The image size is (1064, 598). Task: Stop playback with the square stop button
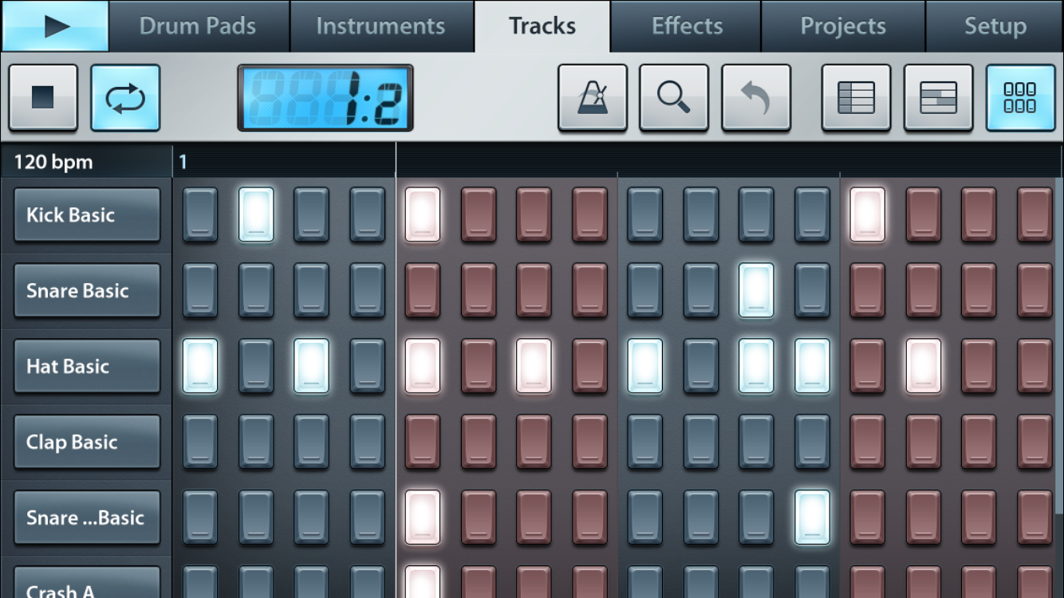(43, 97)
